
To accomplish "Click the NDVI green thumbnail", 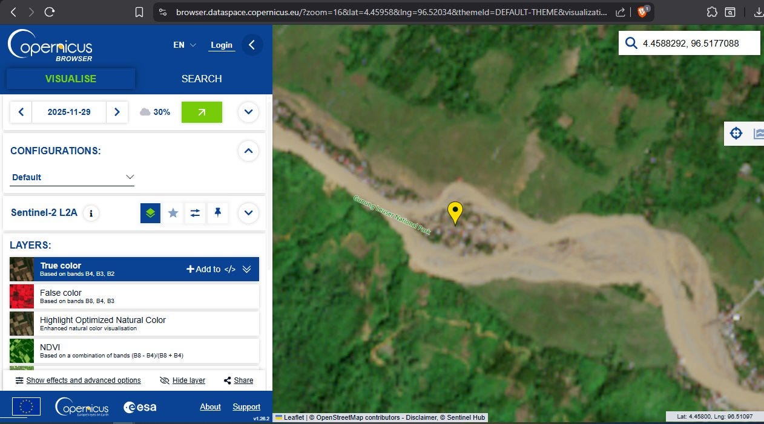I will point(22,351).
